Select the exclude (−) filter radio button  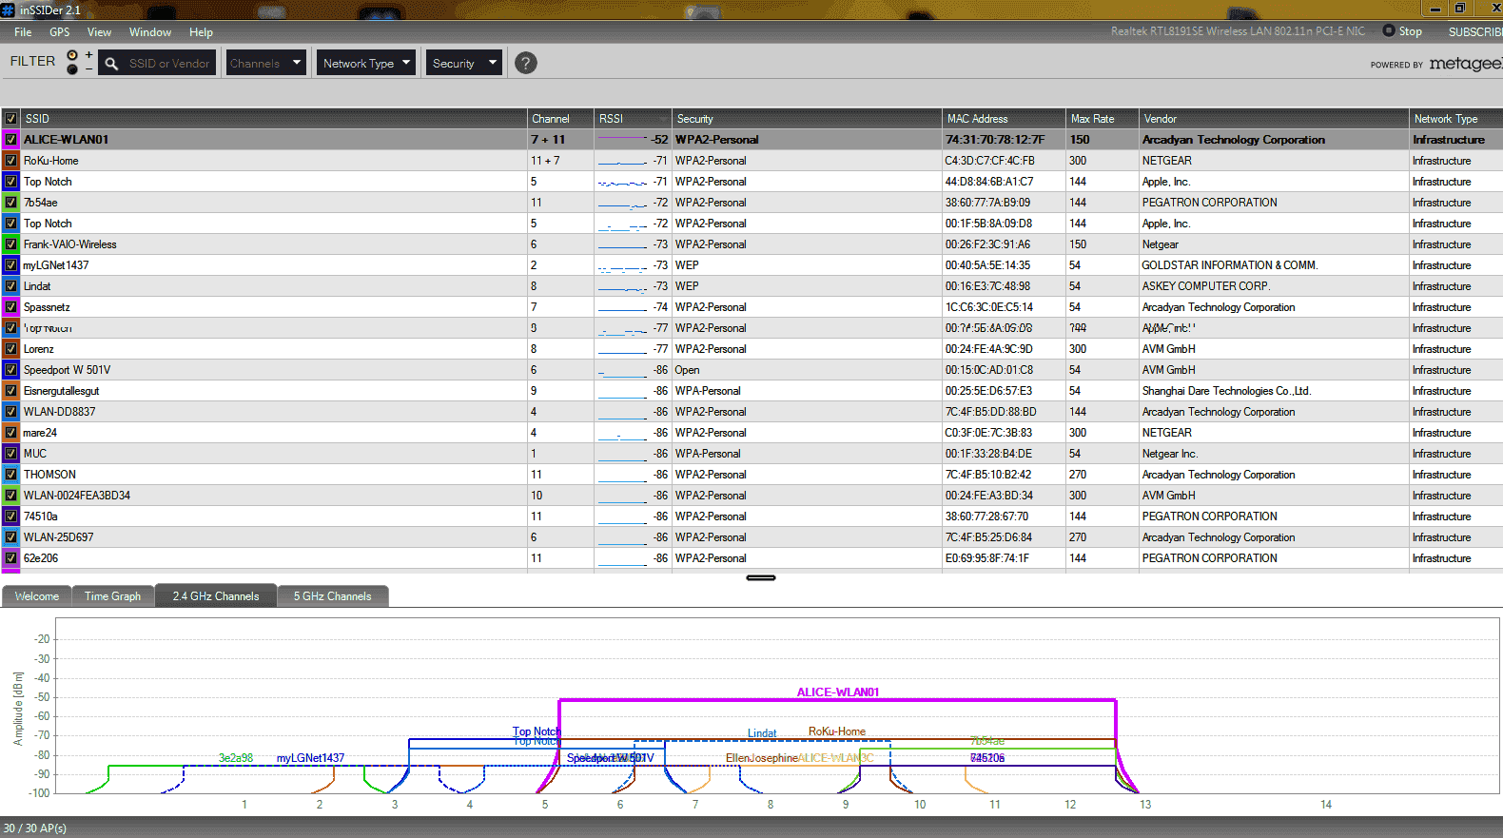click(x=72, y=69)
